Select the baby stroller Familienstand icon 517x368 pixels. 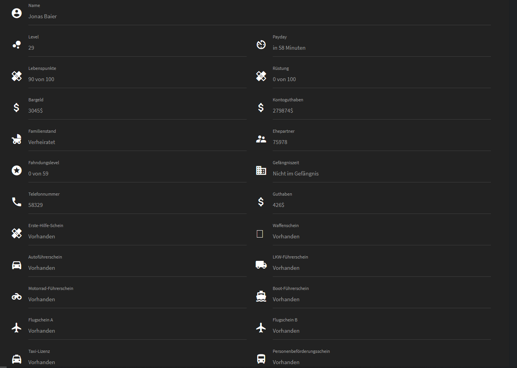[x=16, y=139]
